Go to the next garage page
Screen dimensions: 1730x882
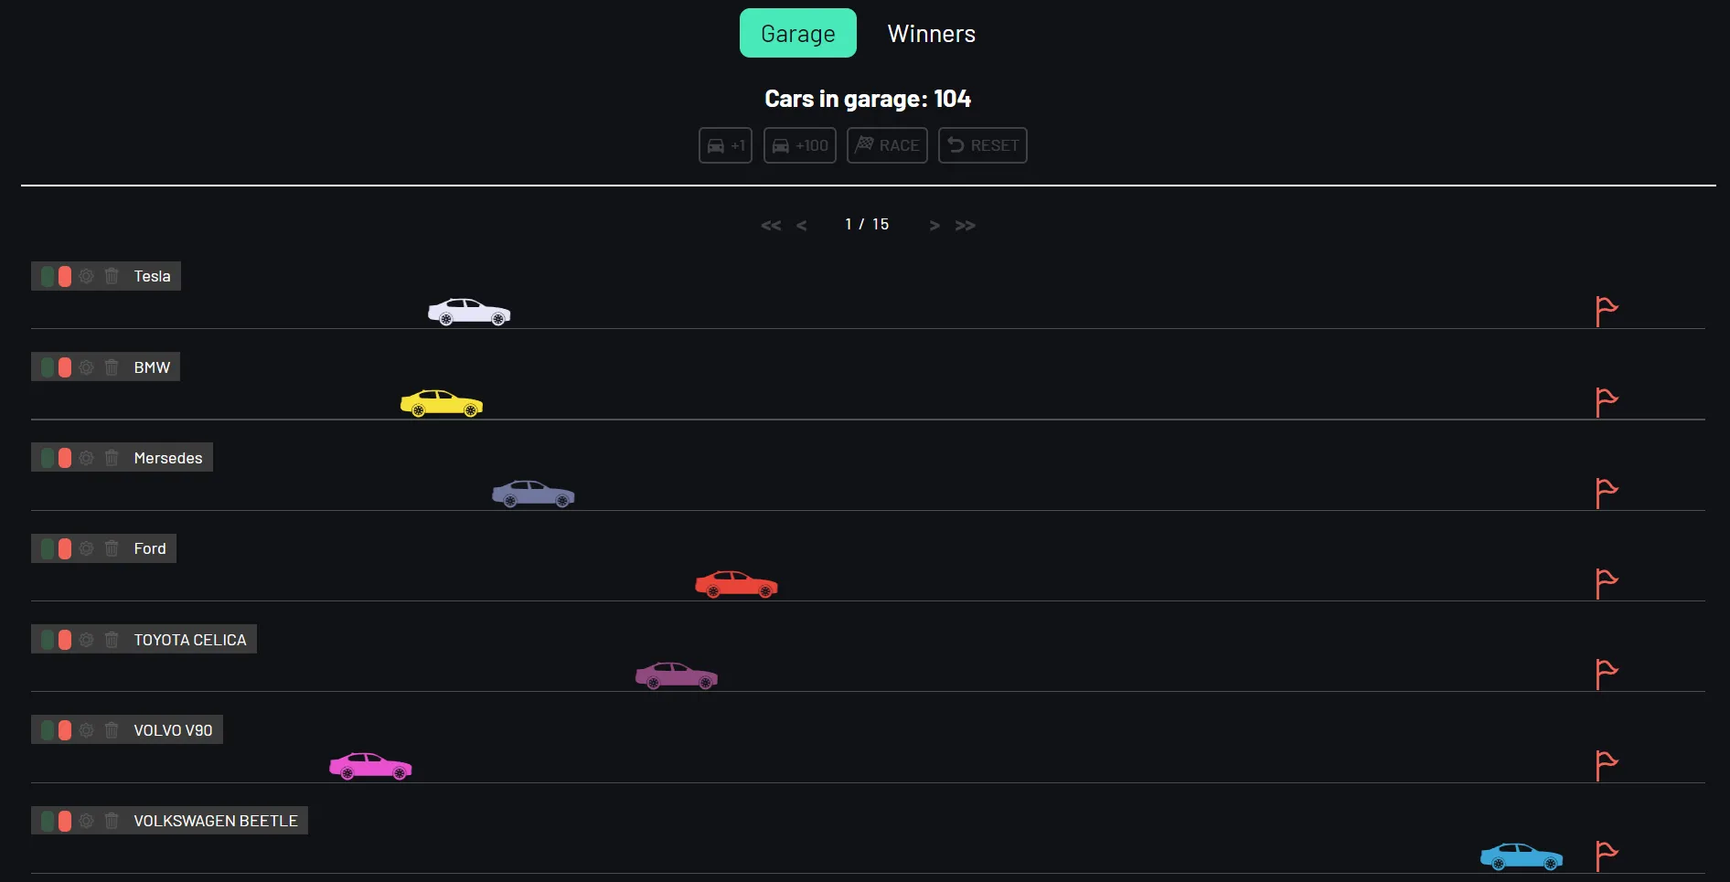(934, 226)
